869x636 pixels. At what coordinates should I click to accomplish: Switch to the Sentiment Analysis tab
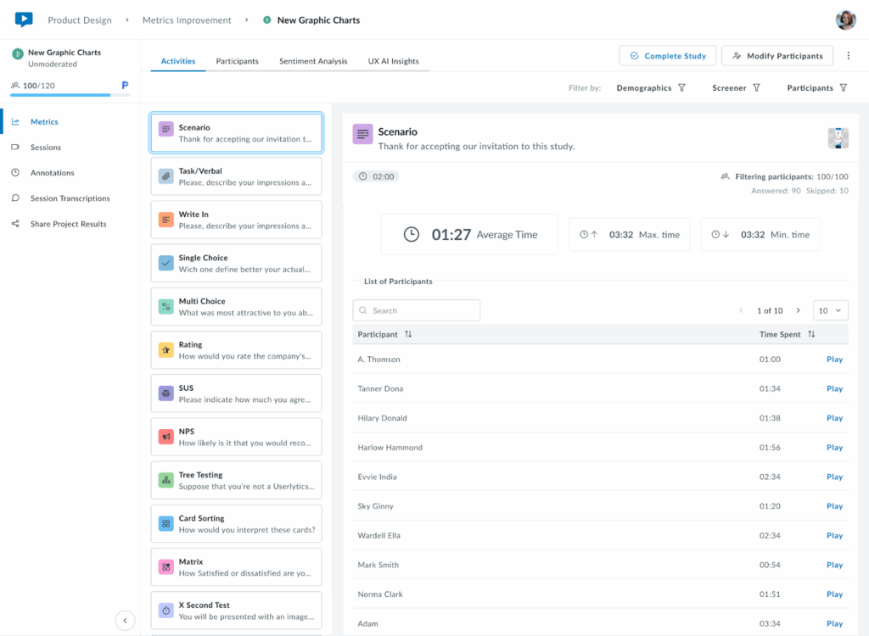click(313, 61)
